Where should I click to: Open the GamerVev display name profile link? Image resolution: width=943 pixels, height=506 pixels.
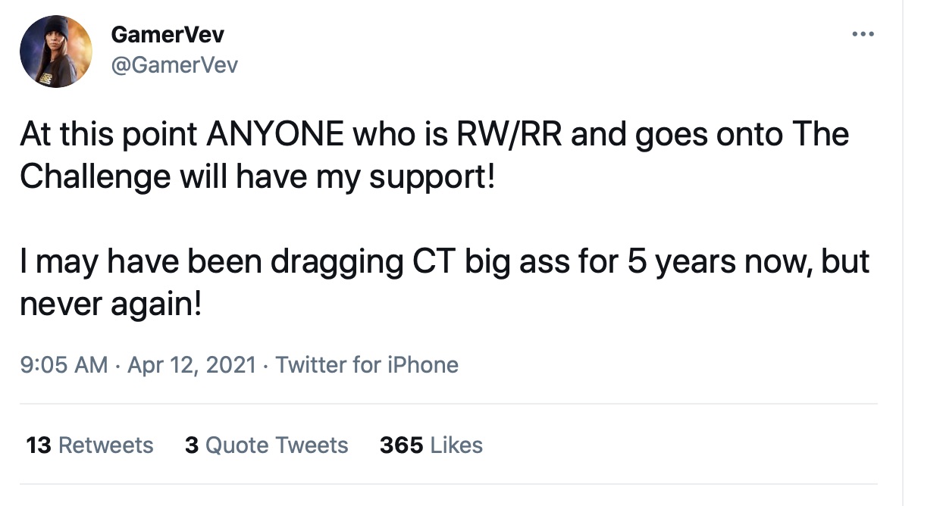168,34
